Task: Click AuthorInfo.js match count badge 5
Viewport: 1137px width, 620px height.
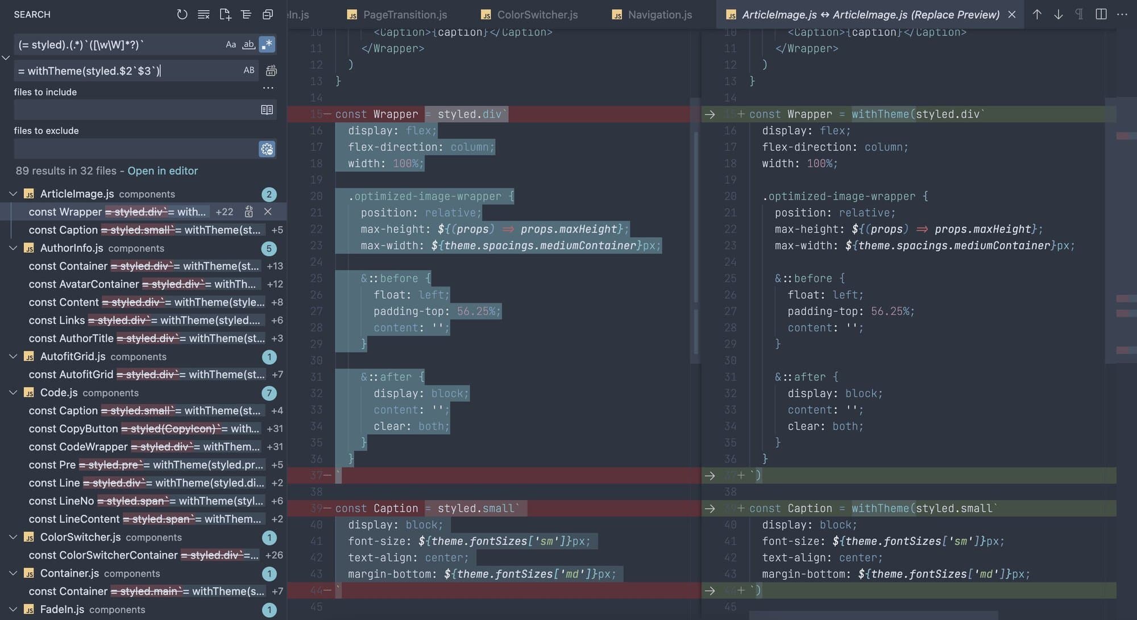Action: pyautogui.click(x=269, y=248)
